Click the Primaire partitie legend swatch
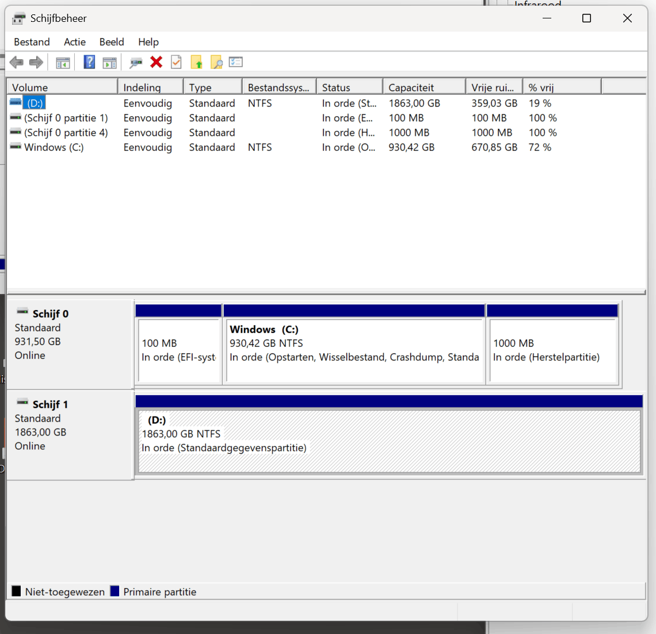656x634 pixels. pos(115,591)
